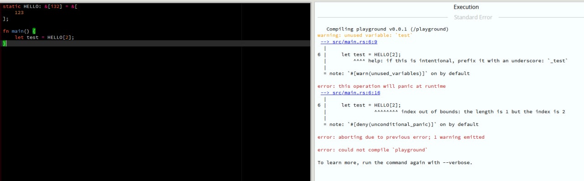
Task: Click the 'Standard Error' section header
Action: point(473,17)
